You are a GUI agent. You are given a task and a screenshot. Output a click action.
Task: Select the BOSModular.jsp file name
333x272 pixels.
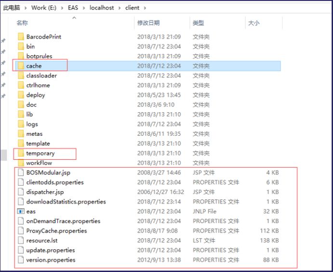coord(48,172)
